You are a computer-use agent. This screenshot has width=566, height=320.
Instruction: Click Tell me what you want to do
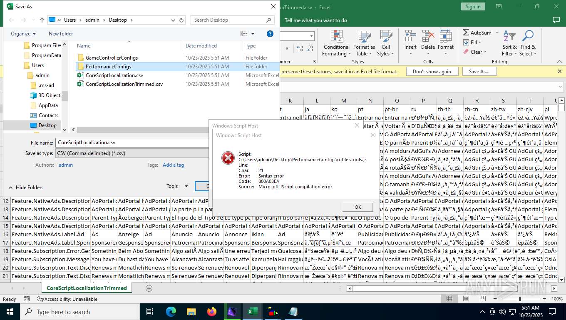(316, 20)
